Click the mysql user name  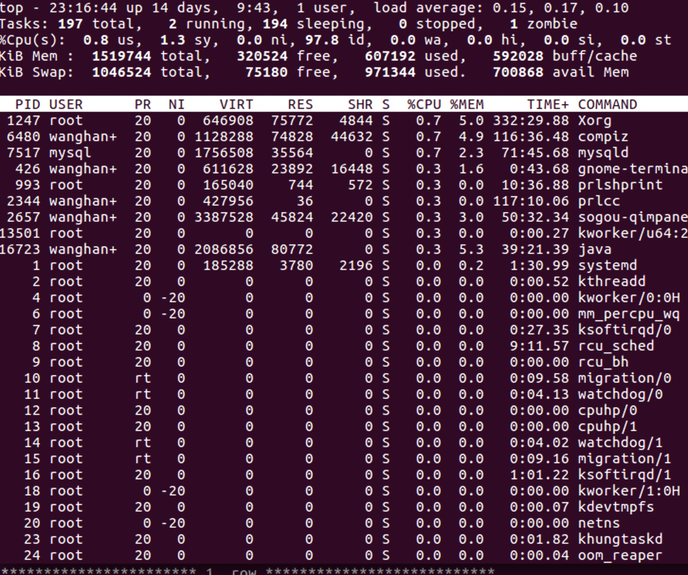[70, 153]
